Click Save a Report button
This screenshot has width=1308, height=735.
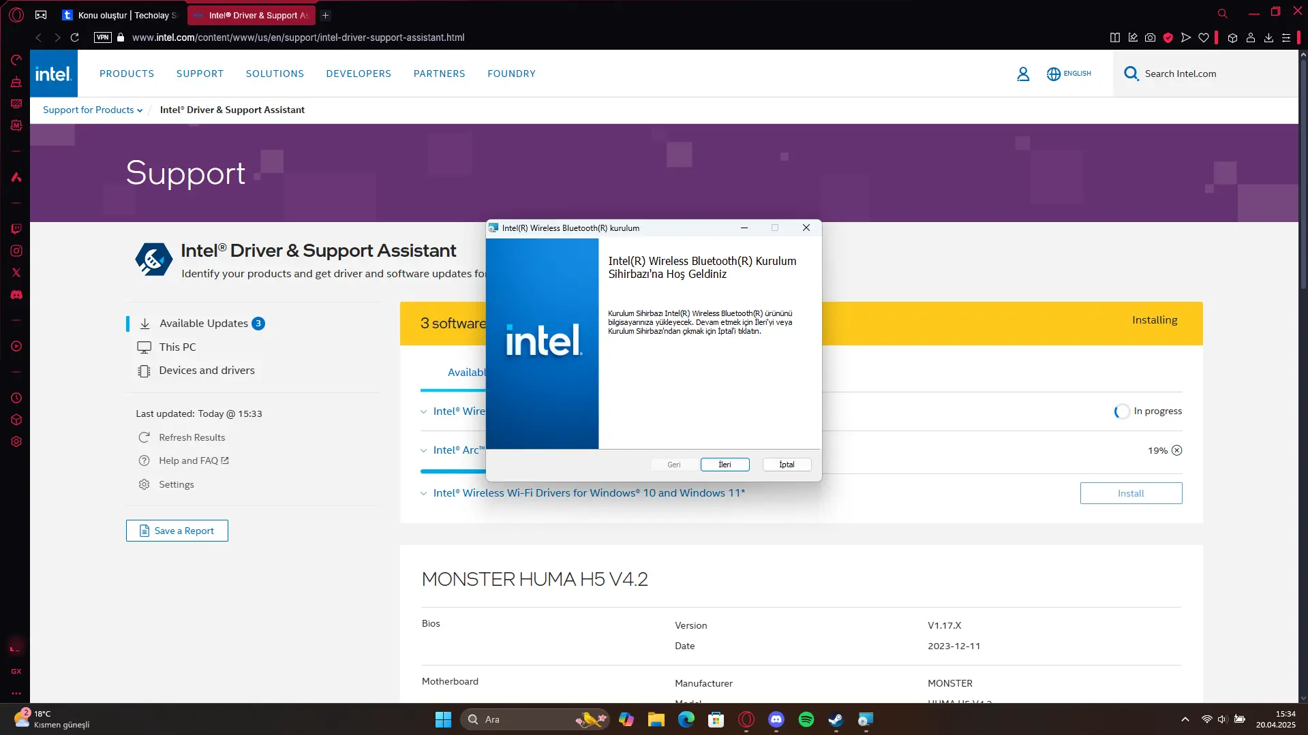point(177,531)
